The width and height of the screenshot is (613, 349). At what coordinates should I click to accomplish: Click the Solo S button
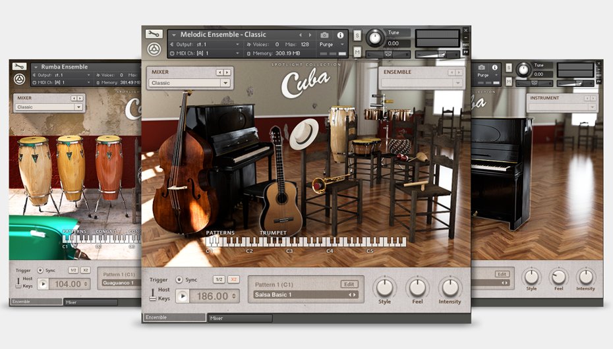[x=357, y=36]
